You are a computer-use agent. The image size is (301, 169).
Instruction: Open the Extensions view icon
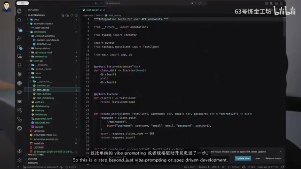(20, 47)
